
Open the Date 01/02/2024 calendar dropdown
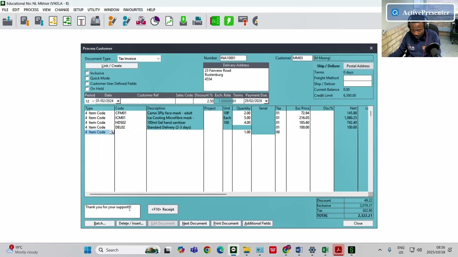click(118, 101)
